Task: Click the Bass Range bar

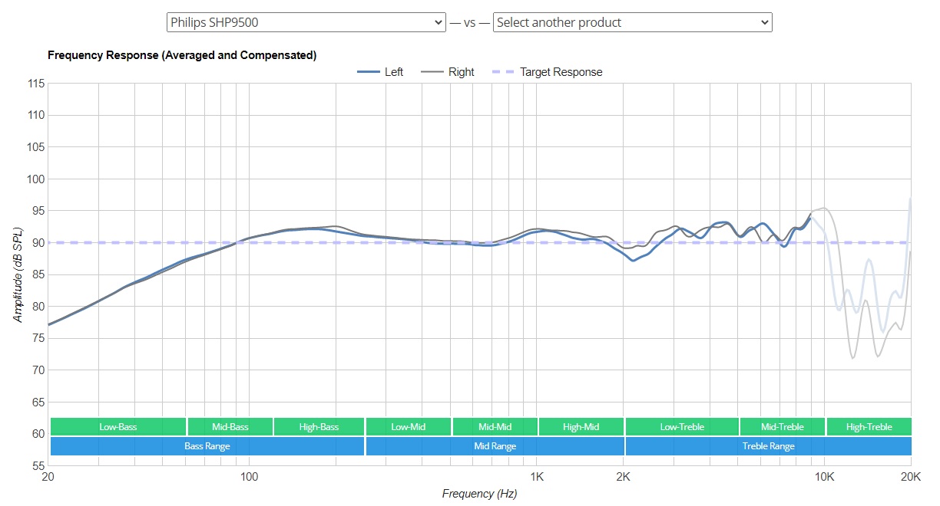Action: (x=207, y=446)
